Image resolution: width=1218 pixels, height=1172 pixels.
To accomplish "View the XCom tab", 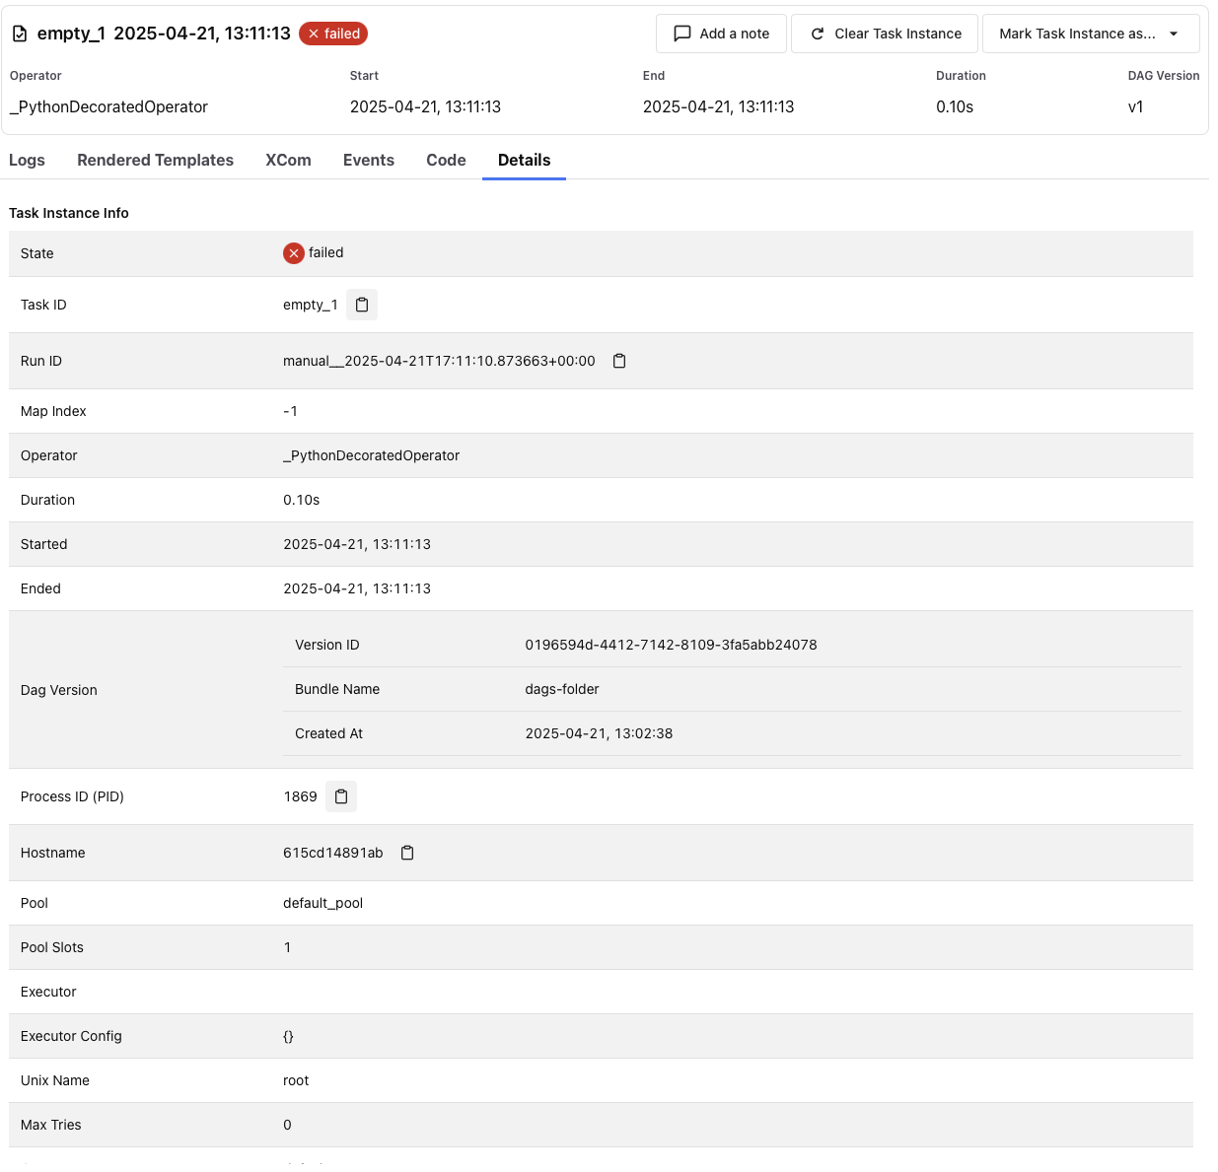I will [x=288, y=160].
